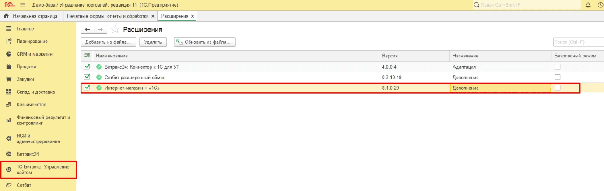Click the Главное section icon

point(8,28)
